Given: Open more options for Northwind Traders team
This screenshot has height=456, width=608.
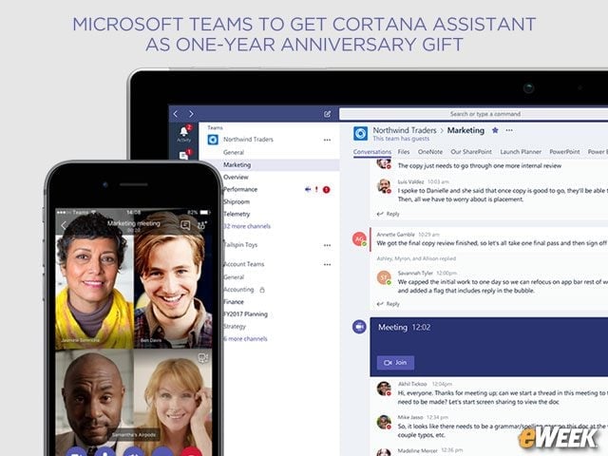Looking at the screenshot, I should [327, 140].
